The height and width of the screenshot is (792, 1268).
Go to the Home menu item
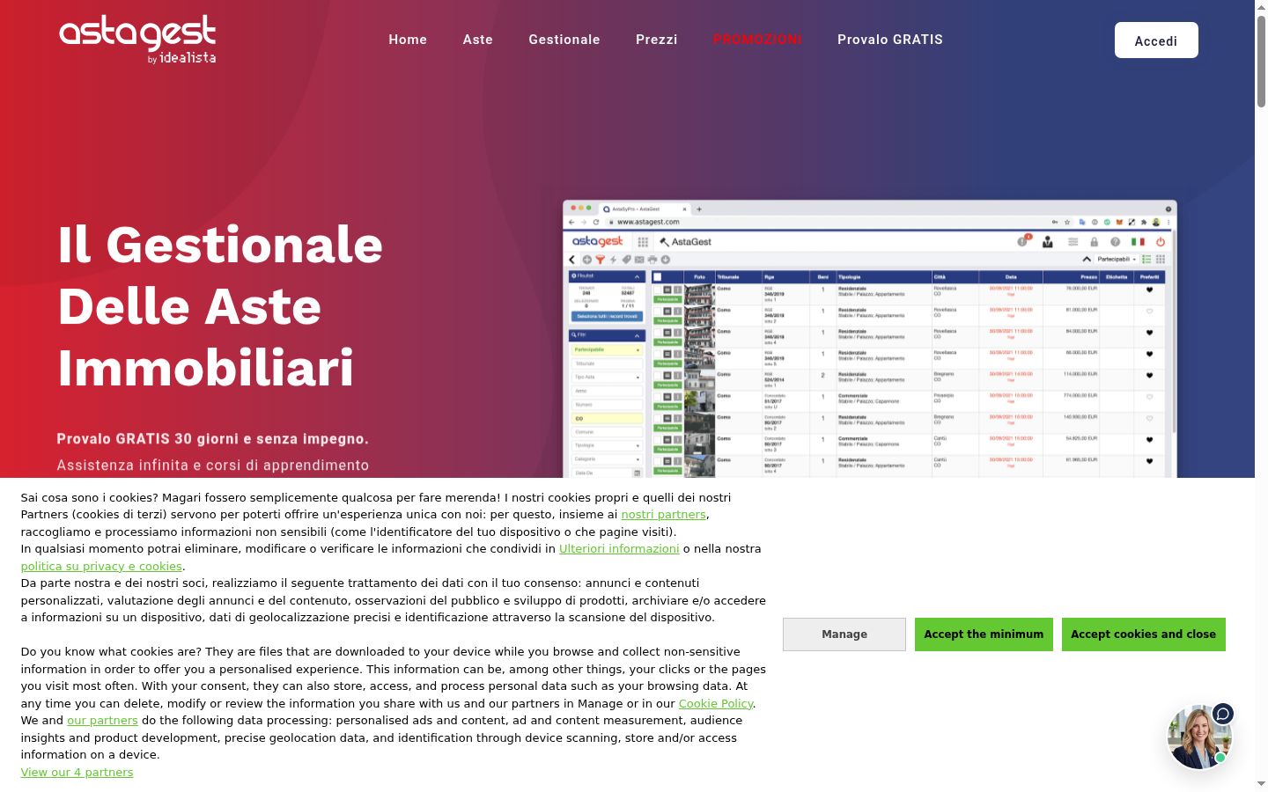[x=408, y=40]
